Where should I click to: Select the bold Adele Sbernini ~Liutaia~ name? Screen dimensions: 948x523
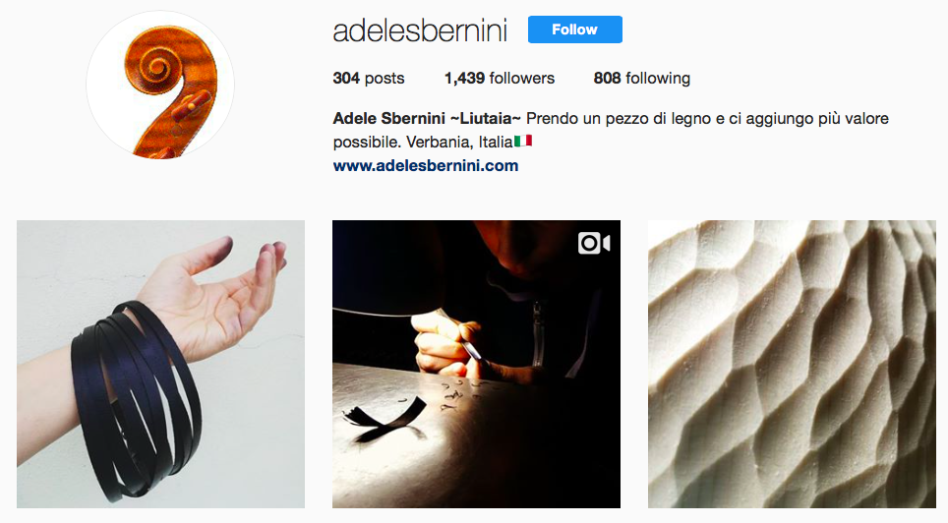coord(427,118)
